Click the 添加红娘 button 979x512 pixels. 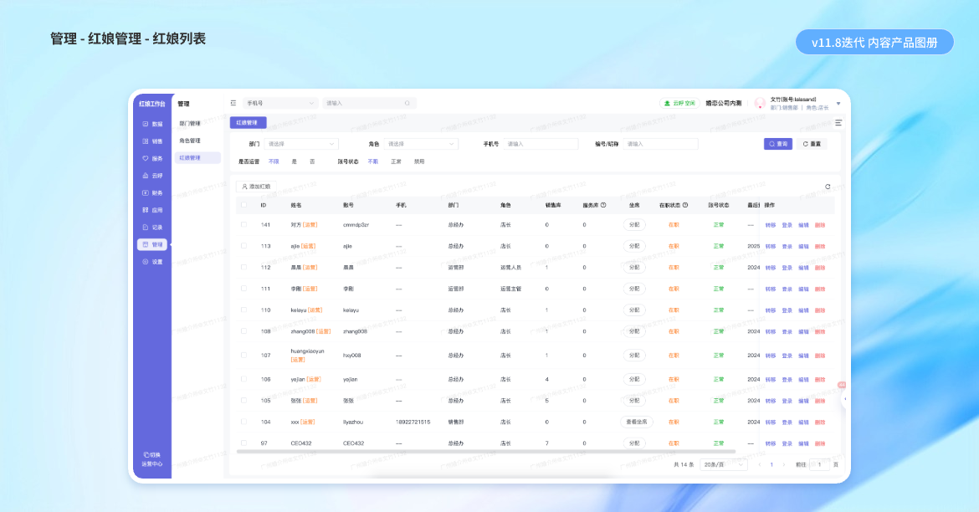[256, 187]
